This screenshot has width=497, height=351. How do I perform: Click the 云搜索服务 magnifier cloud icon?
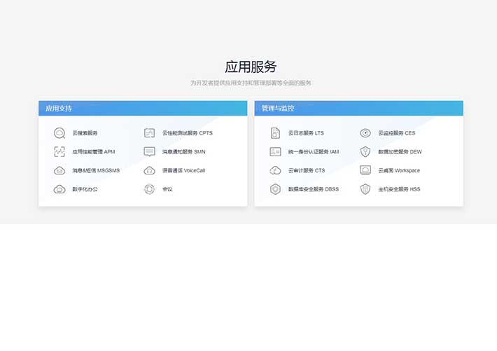(59, 133)
